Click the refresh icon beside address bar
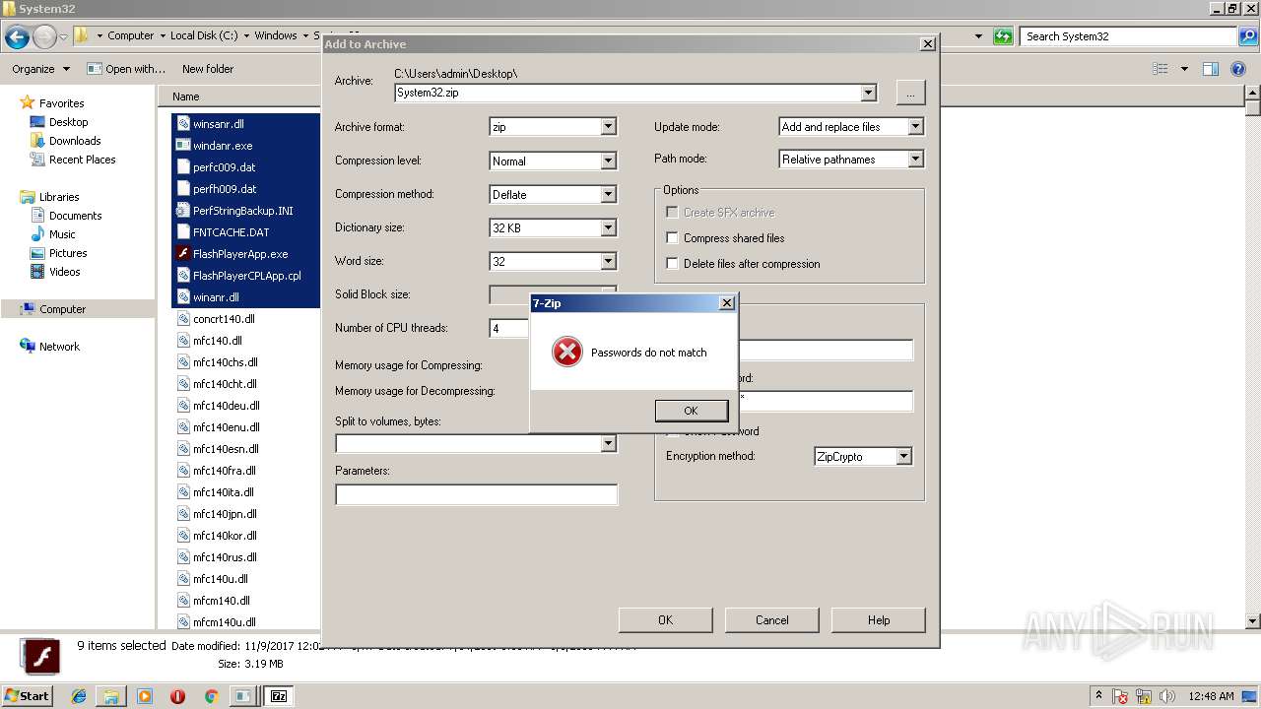The width and height of the screenshot is (1261, 709). (1003, 36)
